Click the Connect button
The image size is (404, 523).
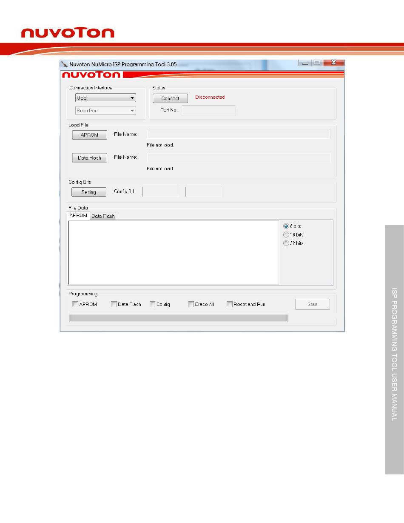[170, 98]
